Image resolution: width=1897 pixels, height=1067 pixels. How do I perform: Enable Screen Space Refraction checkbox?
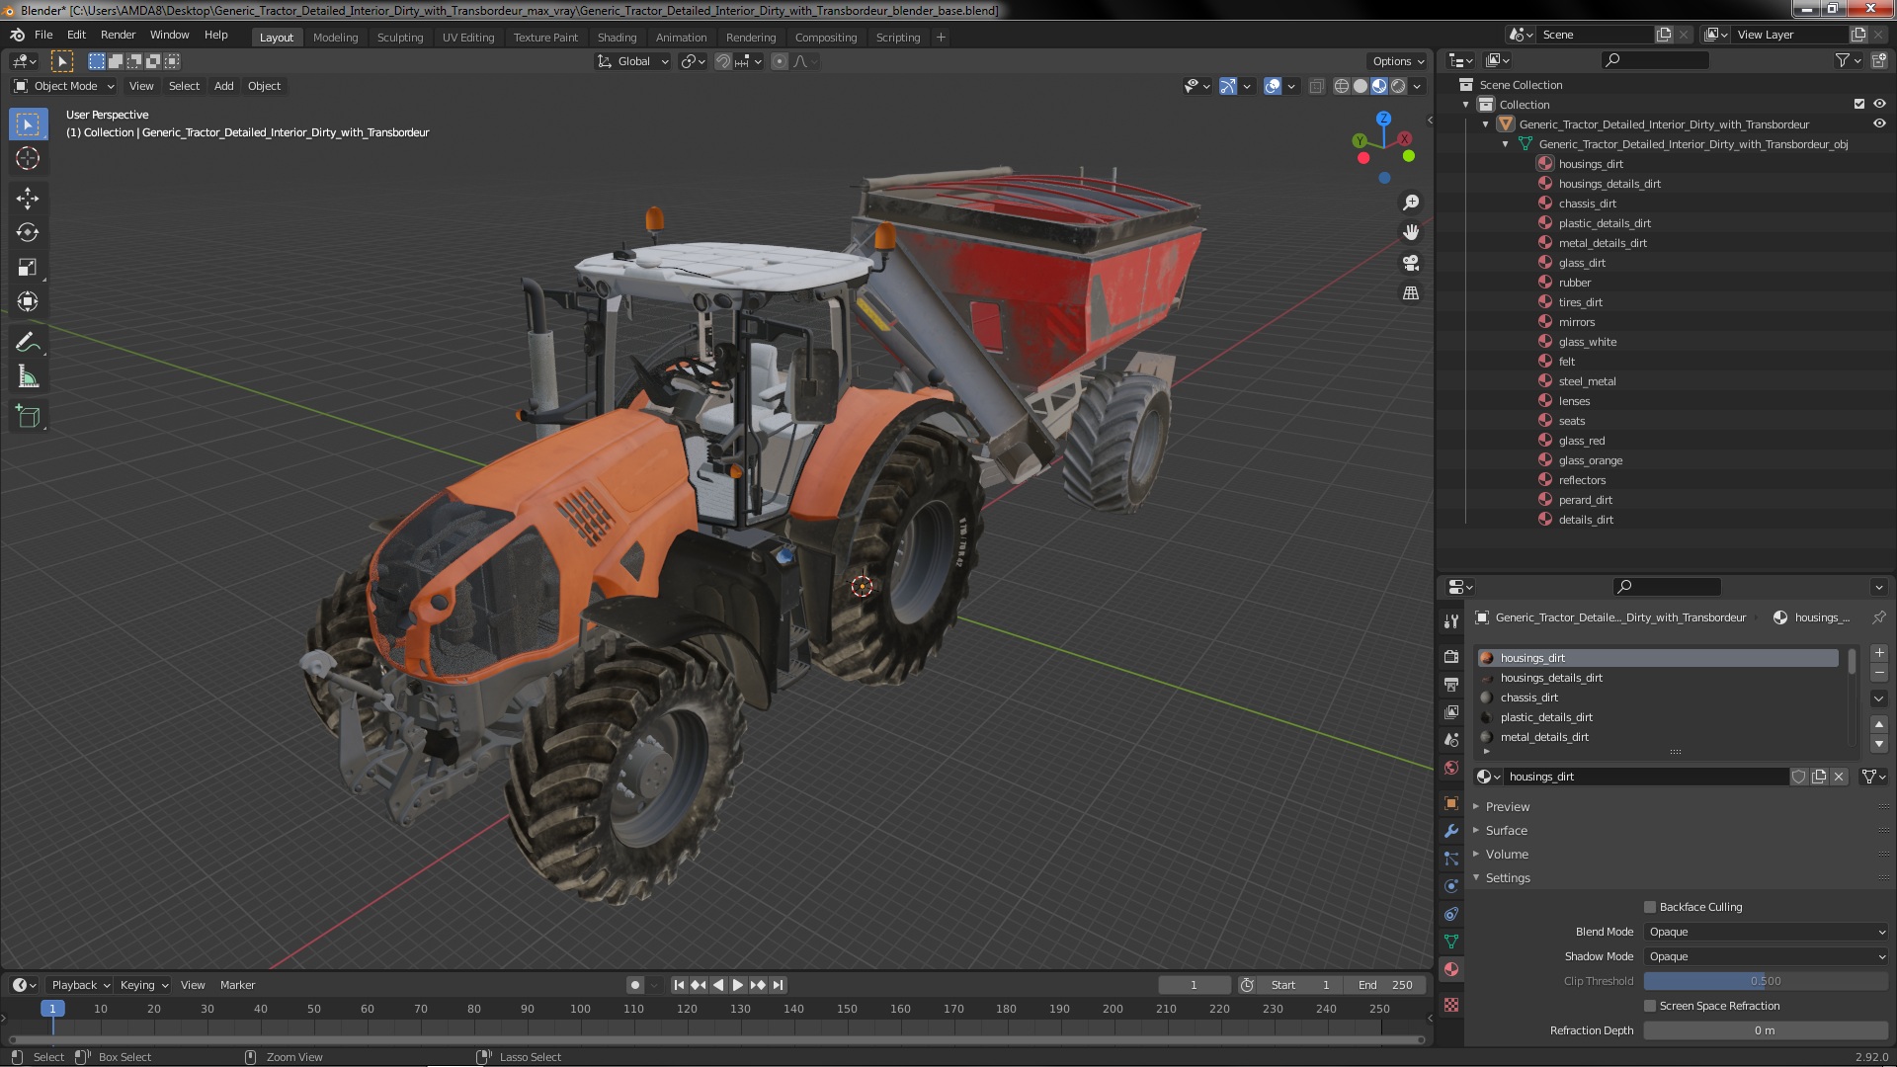point(1650,1006)
